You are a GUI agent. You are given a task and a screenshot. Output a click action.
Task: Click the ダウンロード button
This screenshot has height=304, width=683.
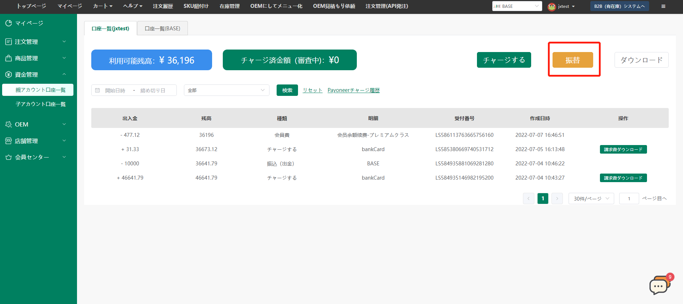[x=642, y=60]
